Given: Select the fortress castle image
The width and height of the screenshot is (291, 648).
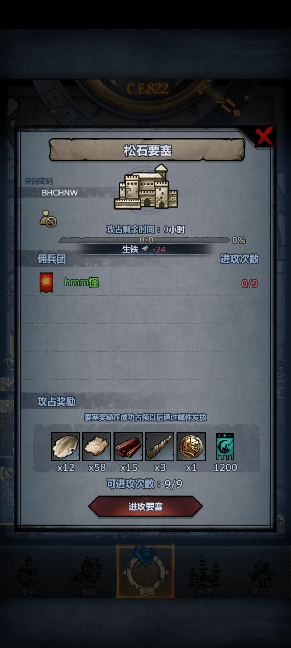Looking at the screenshot, I should [x=146, y=187].
